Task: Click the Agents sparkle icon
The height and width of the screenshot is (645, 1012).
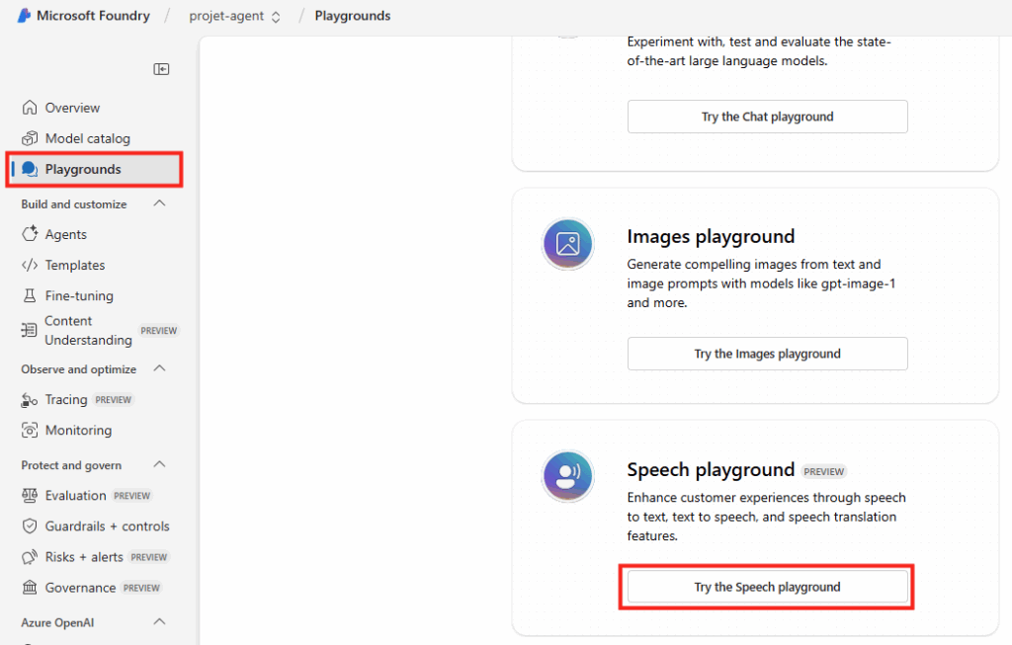Action: click(30, 234)
